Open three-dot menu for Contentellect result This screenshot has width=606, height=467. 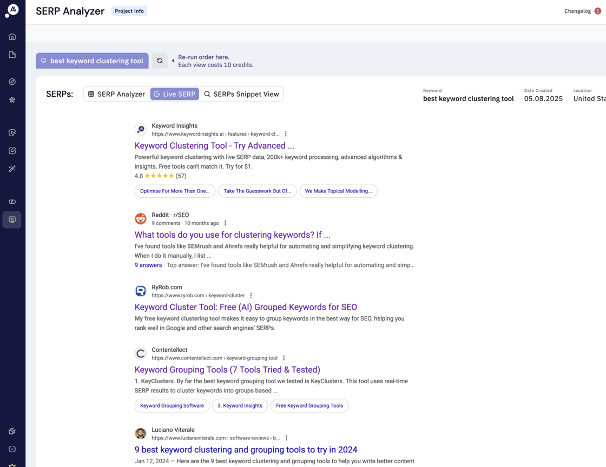pos(284,358)
